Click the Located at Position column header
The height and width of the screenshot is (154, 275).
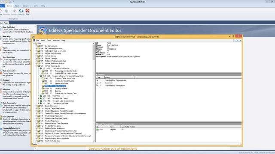pyautogui.click(x=128, y=127)
